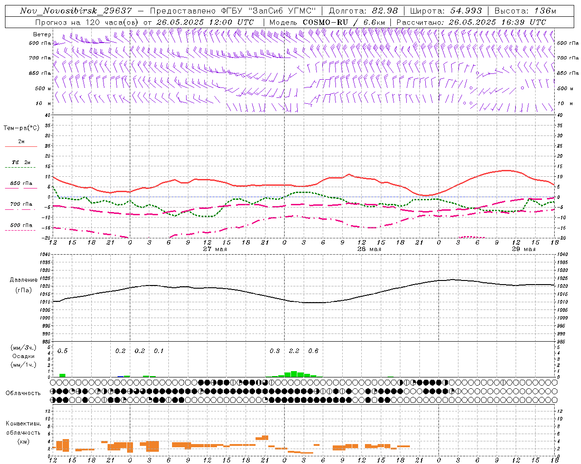Click the "Давление" pressure panel label

tap(24, 280)
